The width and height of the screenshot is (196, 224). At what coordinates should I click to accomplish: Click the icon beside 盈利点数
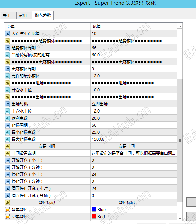tap(8, 118)
